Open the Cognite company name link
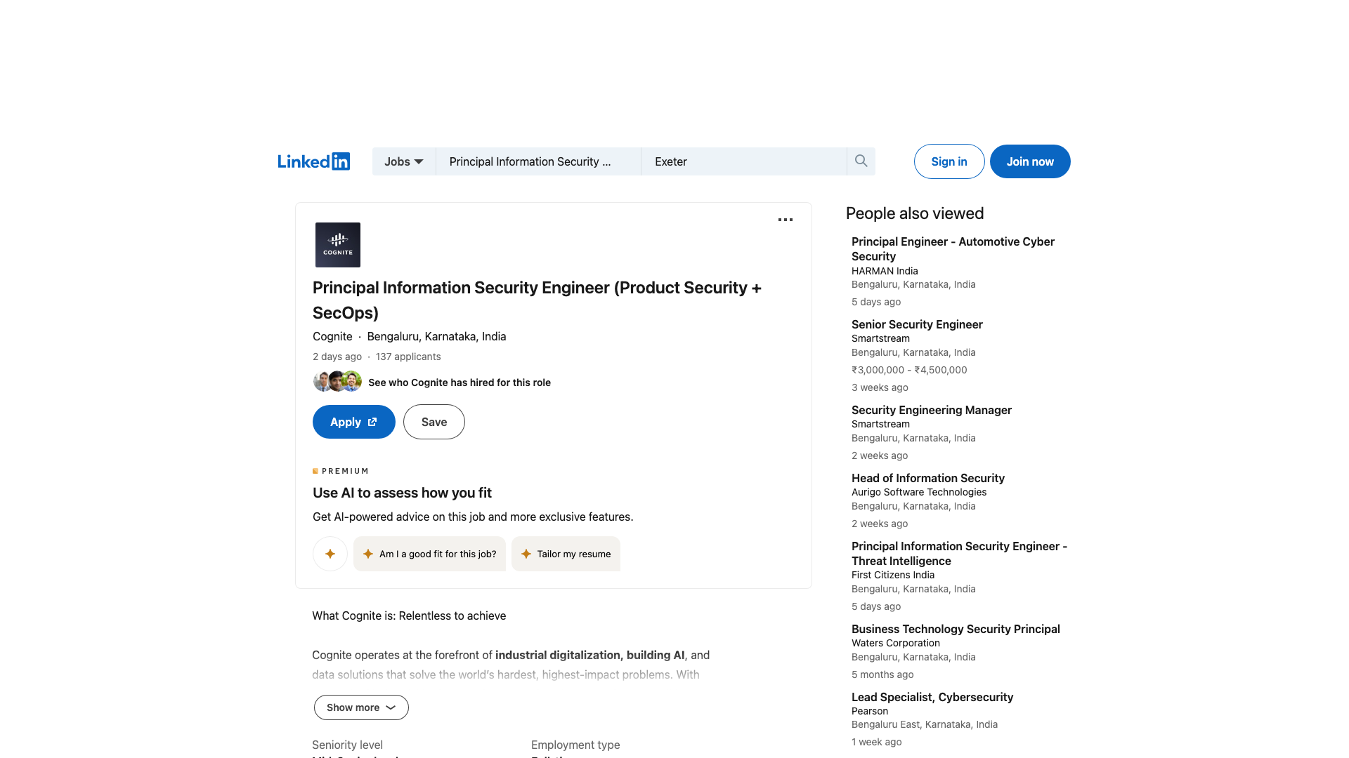Viewport: 1349px width, 758px height. point(332,336)
